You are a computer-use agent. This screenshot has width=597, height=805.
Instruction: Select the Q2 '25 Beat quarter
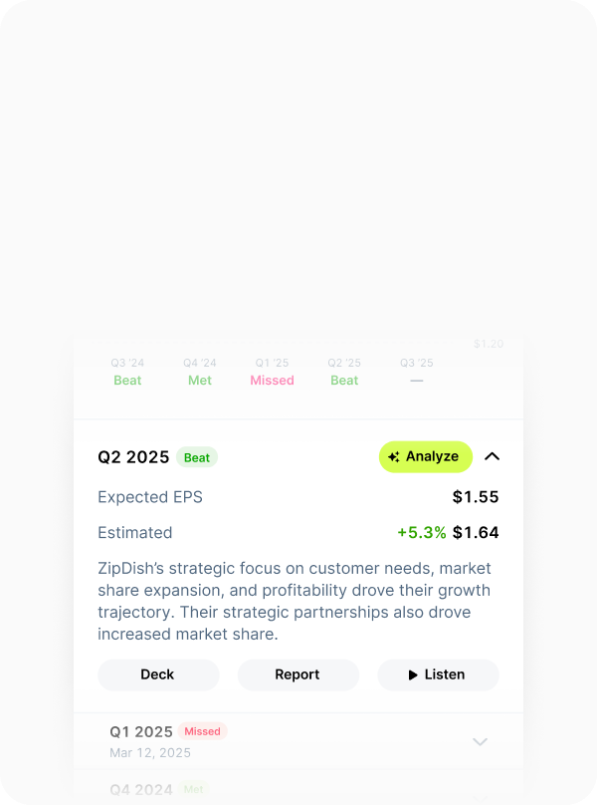click(x=344, y=372)
